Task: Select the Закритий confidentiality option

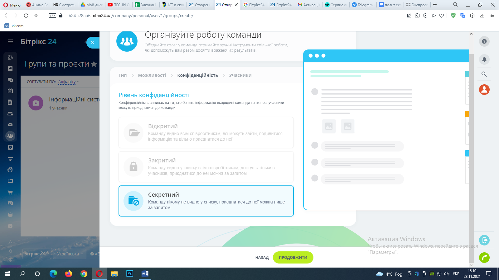Action: 206,167
